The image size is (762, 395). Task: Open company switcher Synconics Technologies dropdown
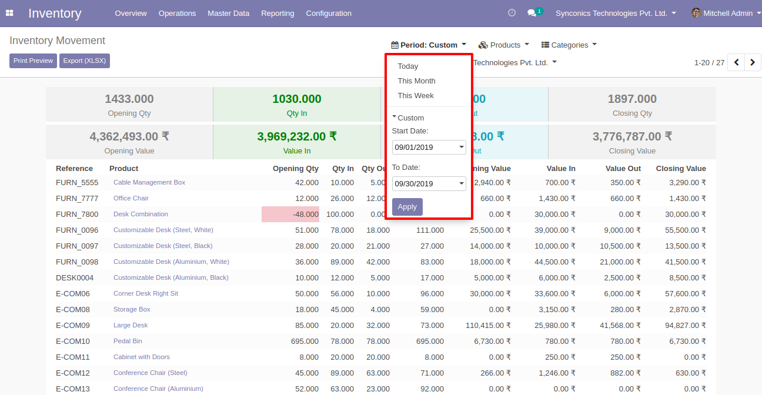[x=615, y=13]
